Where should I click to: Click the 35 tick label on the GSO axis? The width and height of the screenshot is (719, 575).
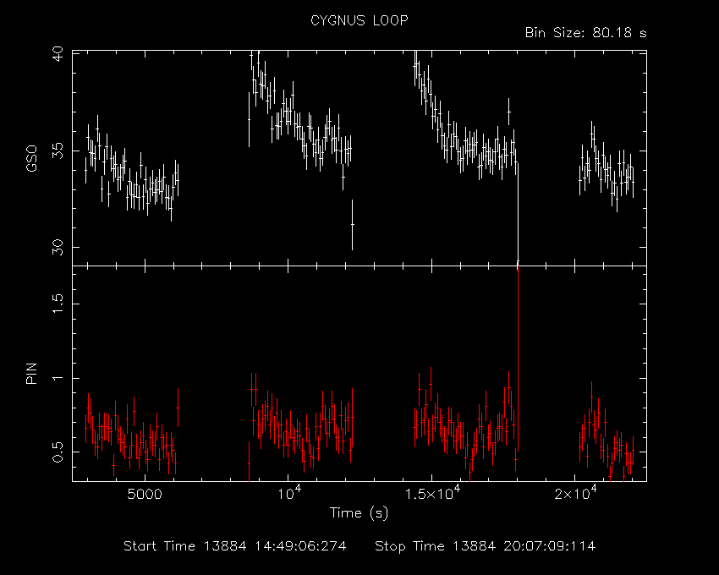pos(58,151)
